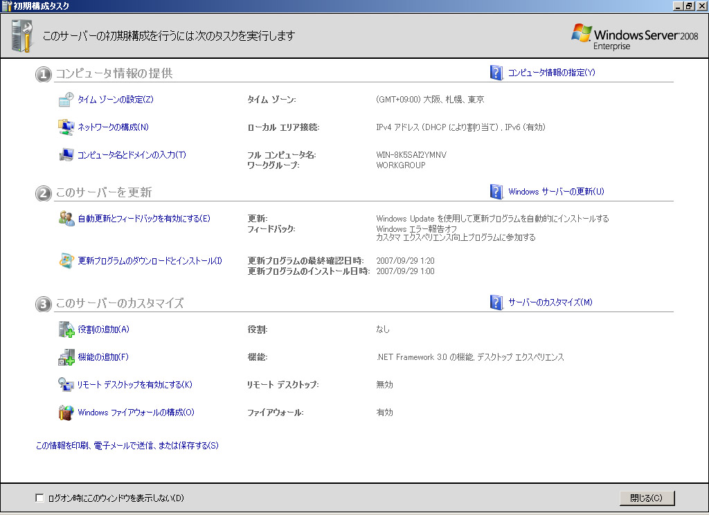Select 役割の追加(A) link
The height and width of the screenshot is (515, 709).
coord(104,329)
